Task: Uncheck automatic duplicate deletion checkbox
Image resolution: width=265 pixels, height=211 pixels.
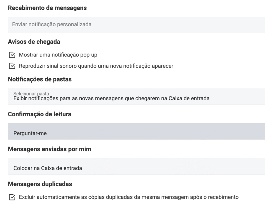Action: pyautogui.click(x=12, y=198)
